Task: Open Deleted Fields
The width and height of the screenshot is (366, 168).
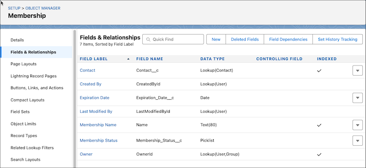Action: point(245,39)
